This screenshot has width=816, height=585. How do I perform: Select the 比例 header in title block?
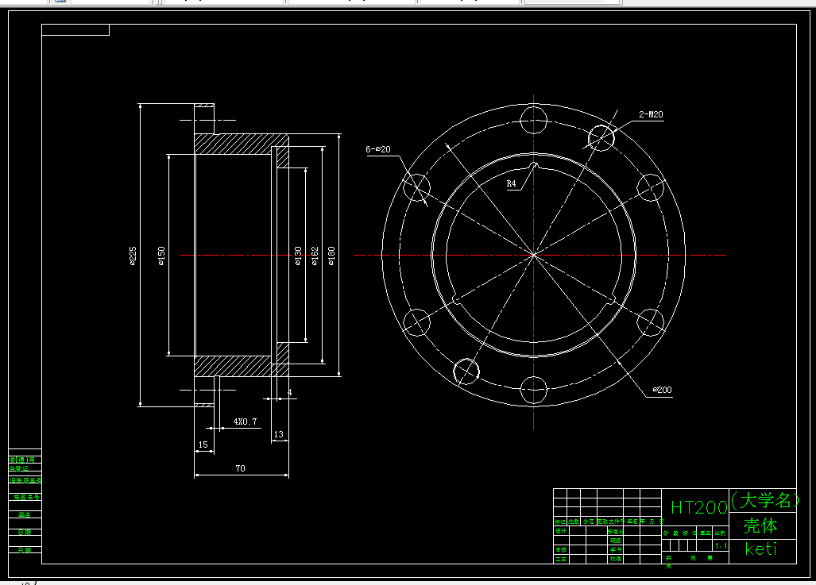[x=720, y=533]
